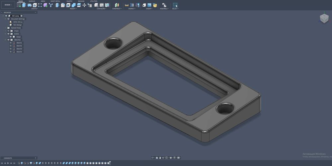Select the Measure ruler tool
The width and height of the screenshot is (332, 166).
pos(126,5)
